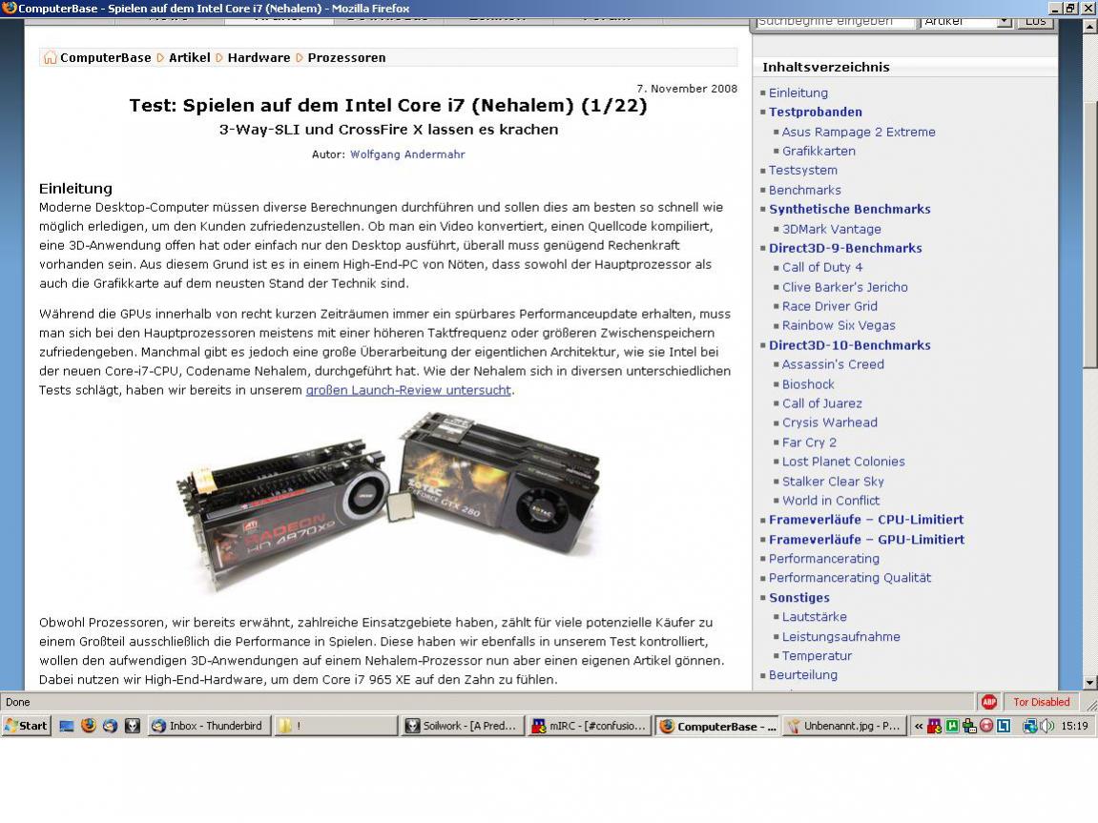Click the first purple tray icon
1098x823 pixels.
click(x=934, y=726)
